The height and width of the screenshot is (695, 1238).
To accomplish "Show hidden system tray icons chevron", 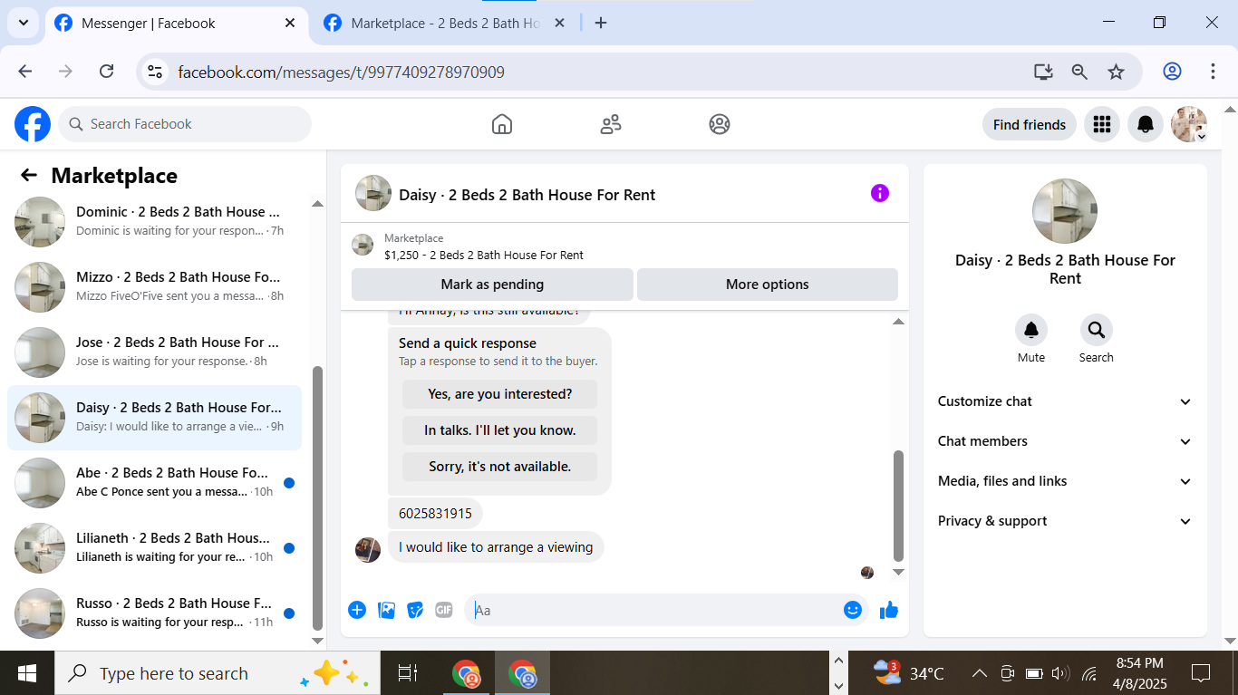I will click(x=979, y=673).
